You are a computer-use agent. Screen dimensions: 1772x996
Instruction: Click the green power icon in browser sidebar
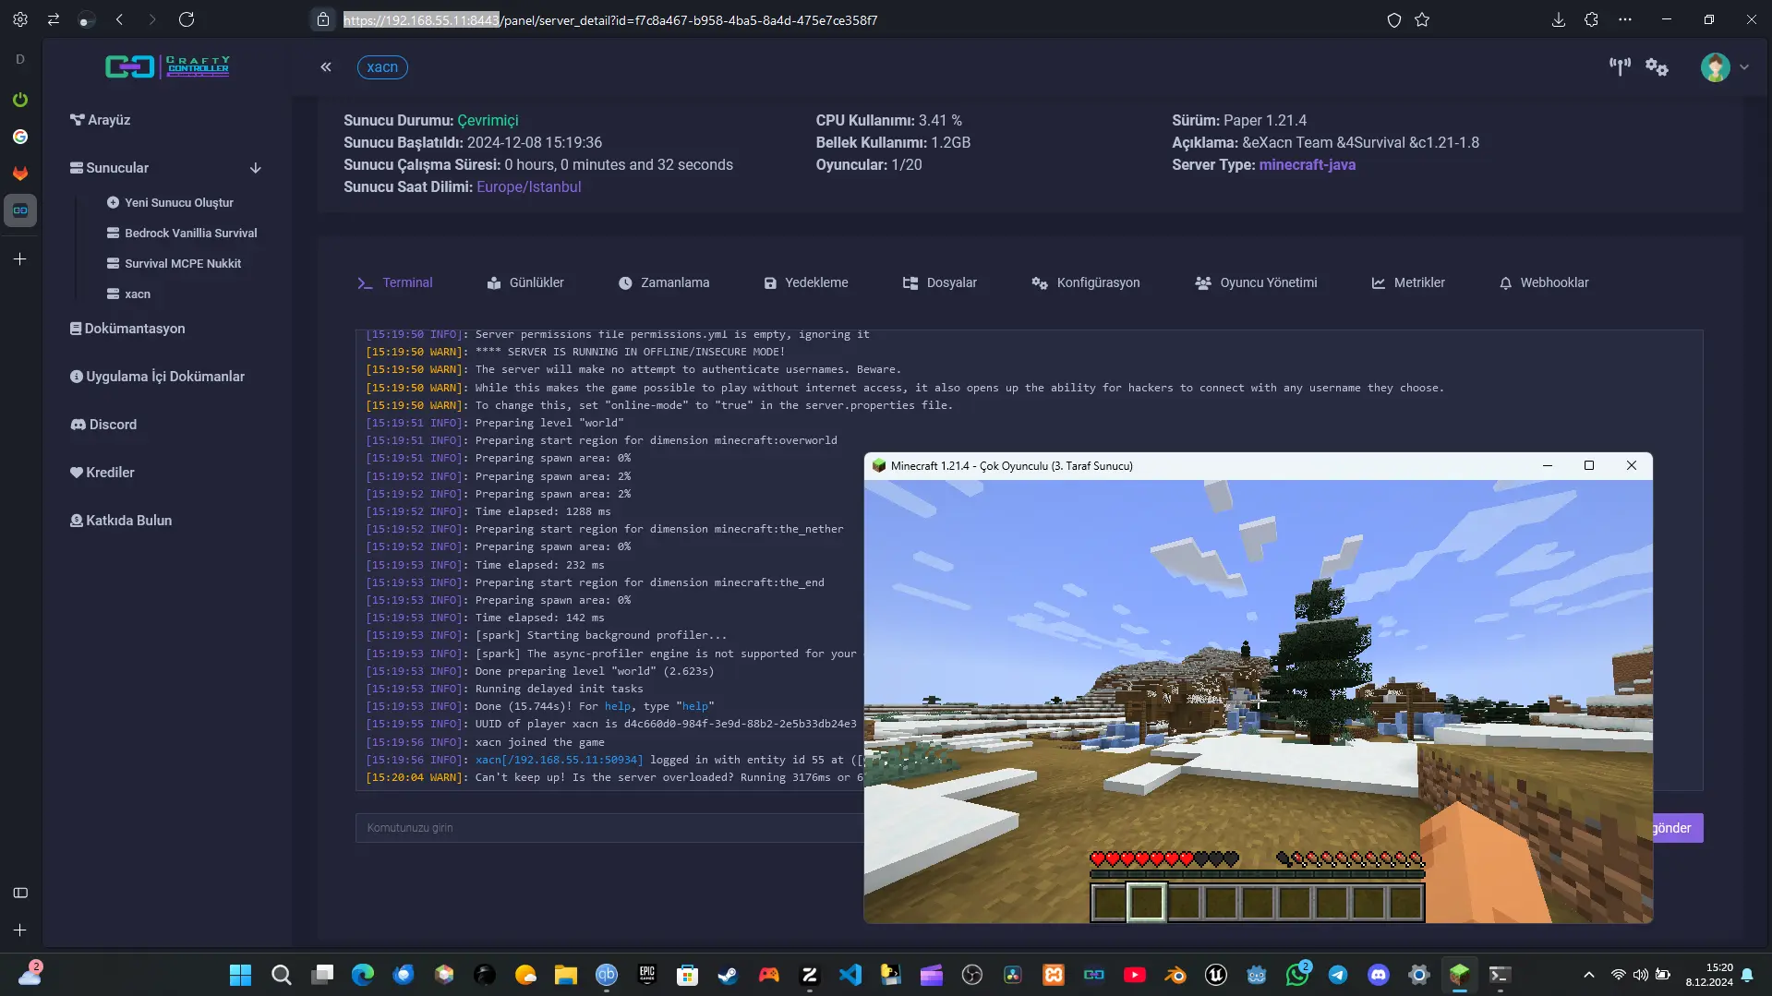(x=20, y=100)
